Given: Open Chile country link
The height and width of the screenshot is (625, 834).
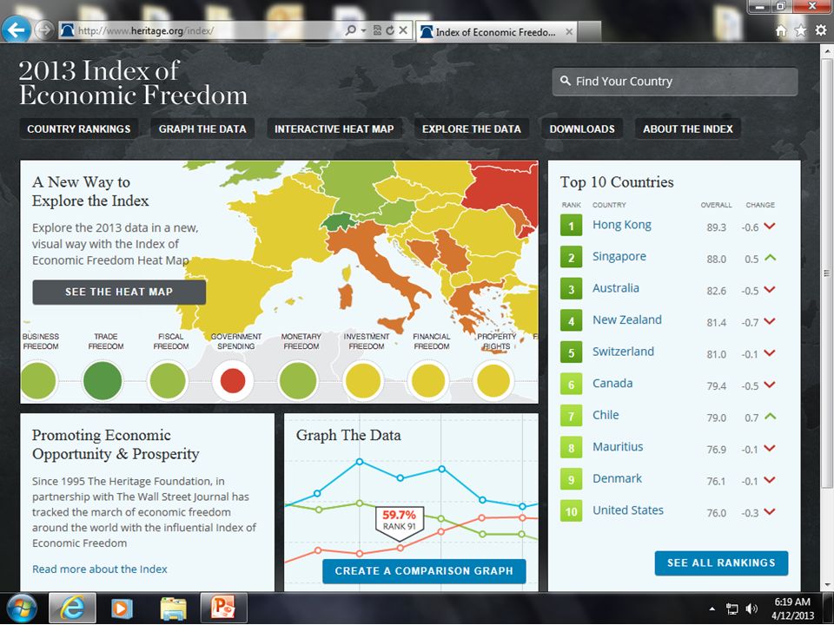Looking at the screenshot, I should click(606, 415).
